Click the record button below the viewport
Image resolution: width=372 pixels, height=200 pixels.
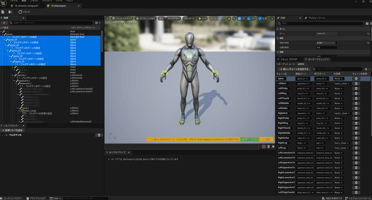click(x=263, y=147)
